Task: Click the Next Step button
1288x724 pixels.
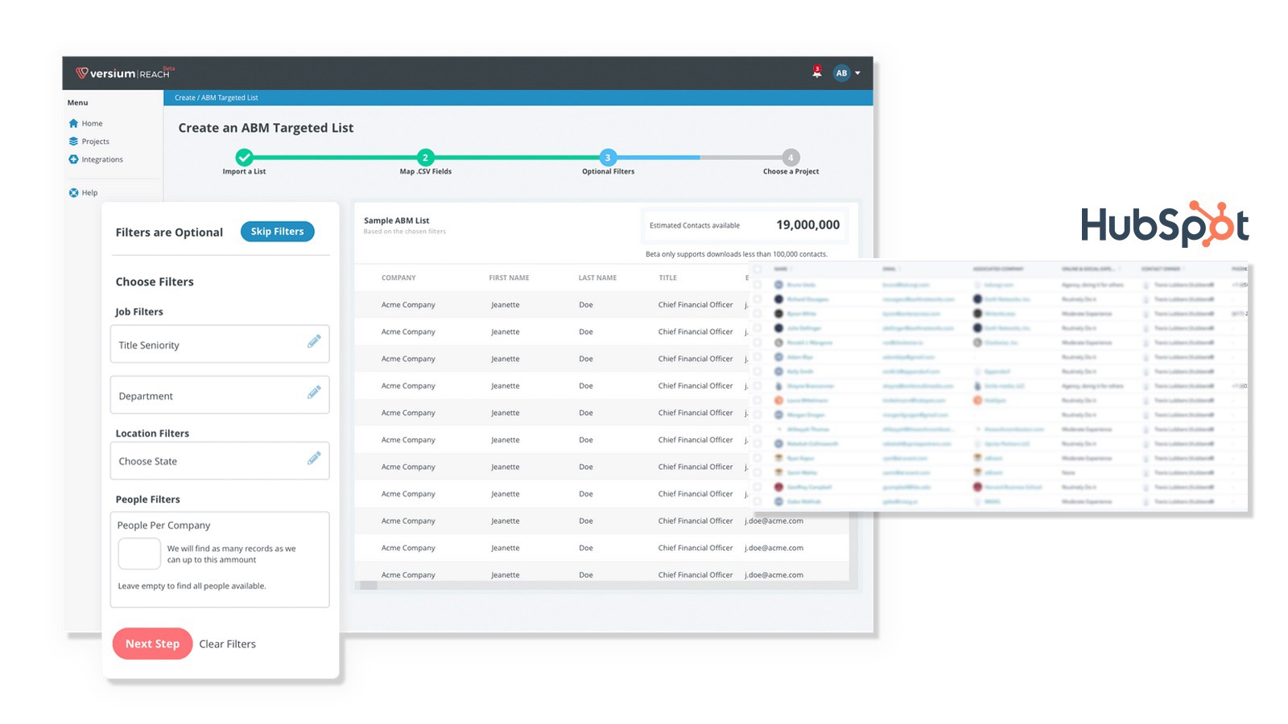Action: point(152,644)
